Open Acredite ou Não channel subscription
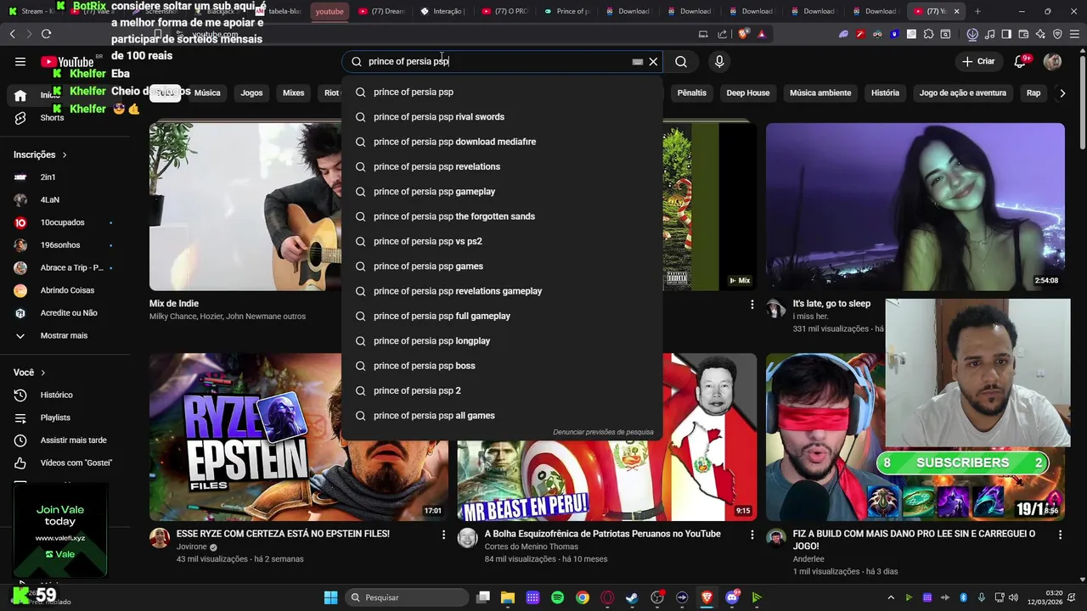1087x611 pixels. pyautogui.click(x=64, y=313)
